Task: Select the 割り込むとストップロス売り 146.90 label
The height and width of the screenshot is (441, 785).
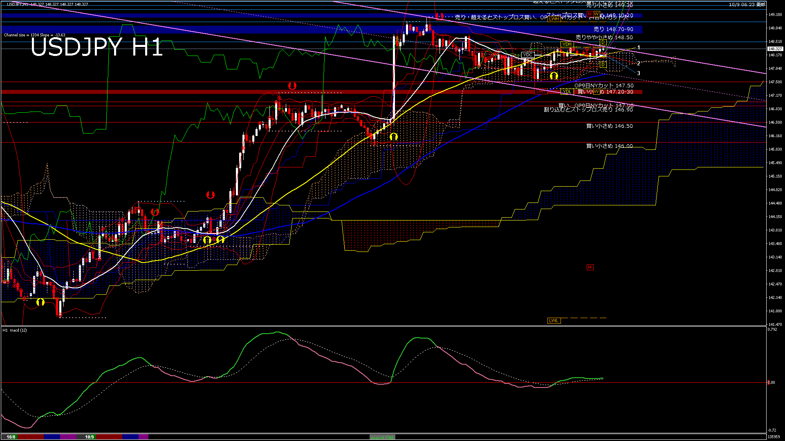Action: click(x=588, y=110)
